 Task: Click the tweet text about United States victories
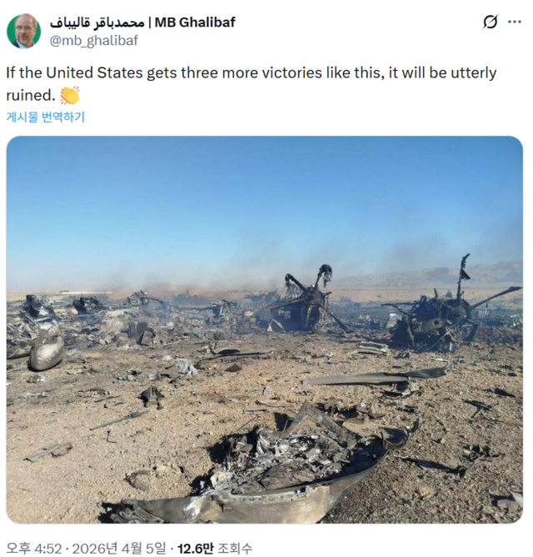(x=252, y=84)
